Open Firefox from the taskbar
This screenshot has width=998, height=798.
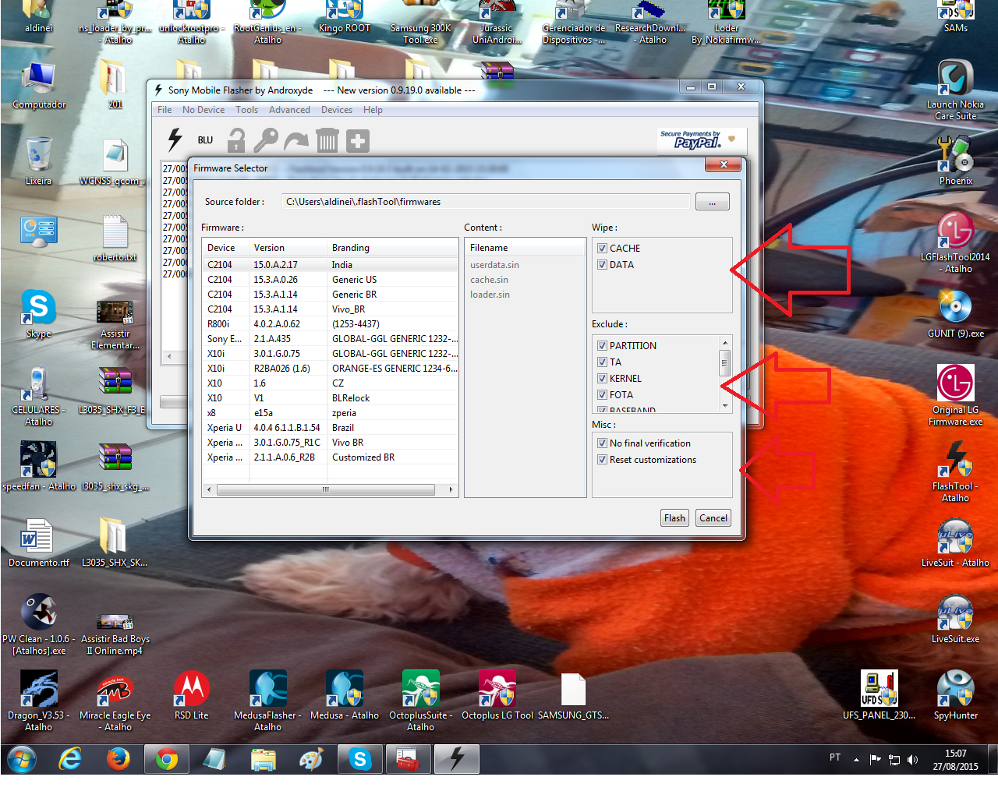click(119, 758)
